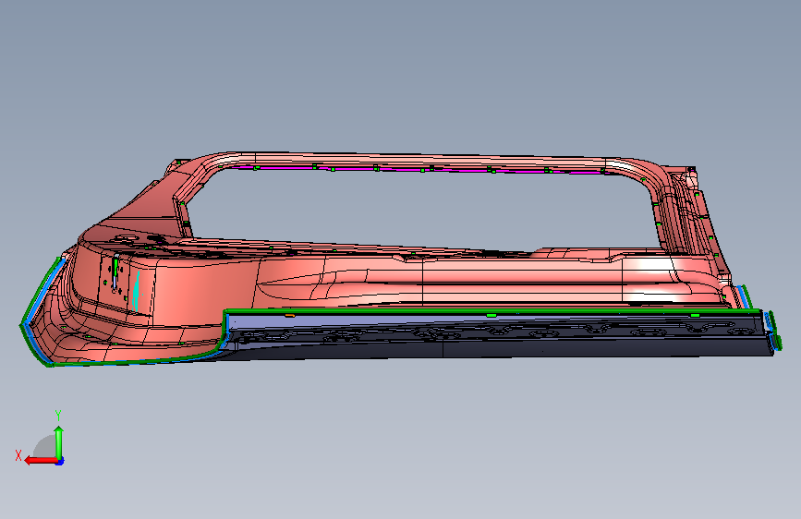Click the green Y axis arrow
The width and height of the screenshot is (801, 519).
(x=59, y=441)
